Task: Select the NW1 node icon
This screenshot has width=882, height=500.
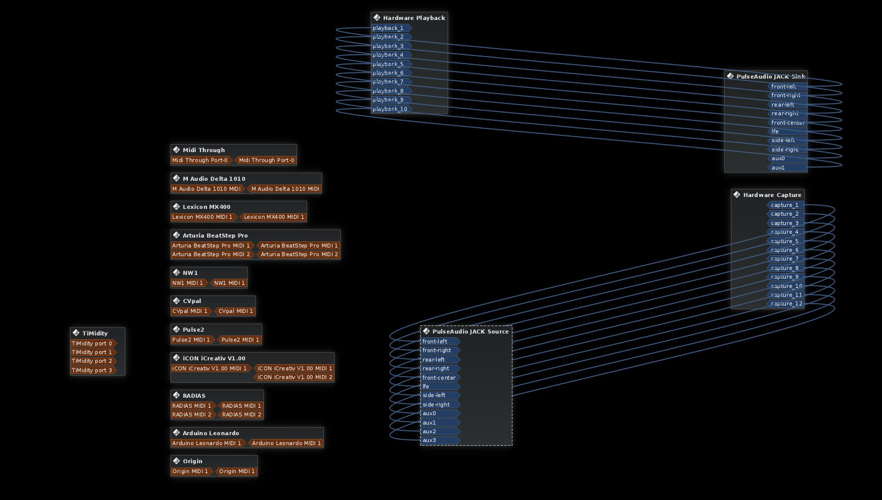Action: [176, 272]
